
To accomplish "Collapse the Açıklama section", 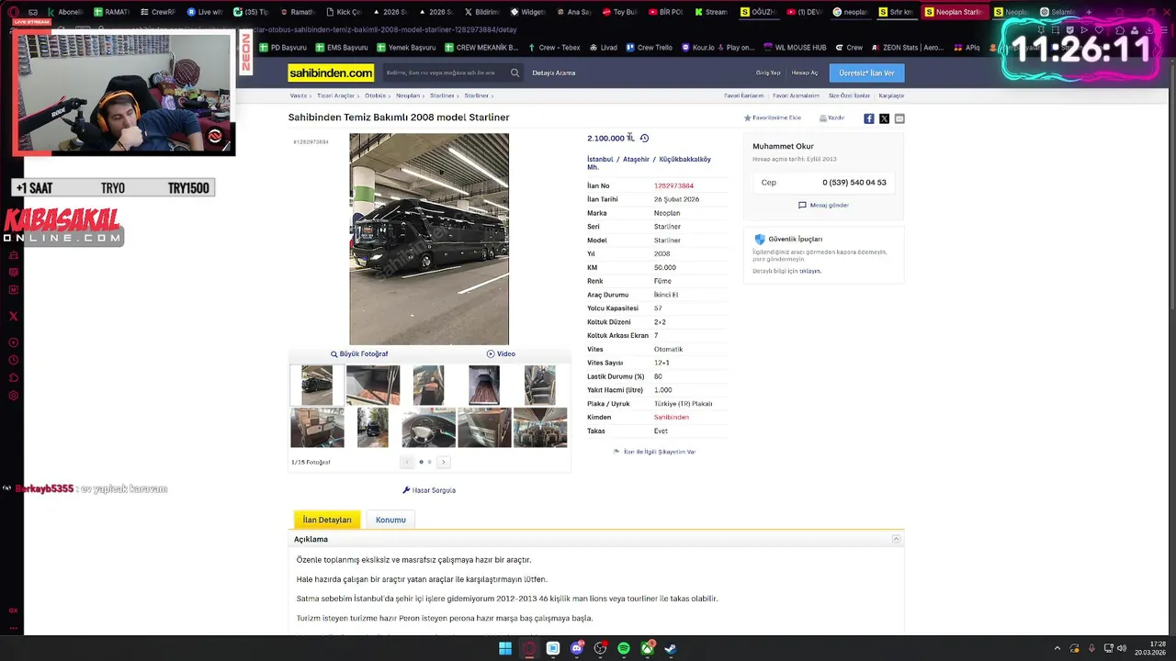I will click(897, 539).
